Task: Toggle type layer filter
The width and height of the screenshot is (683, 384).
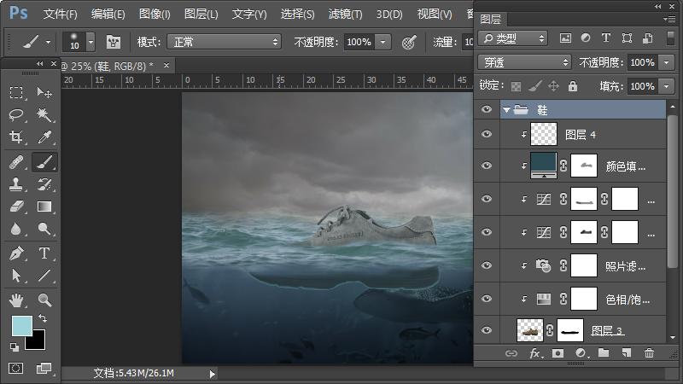Action: click(606, 38)
